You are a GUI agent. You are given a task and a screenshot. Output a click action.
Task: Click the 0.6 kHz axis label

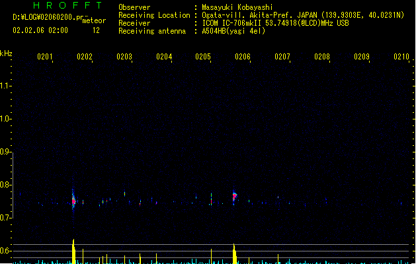coord(5,251)
